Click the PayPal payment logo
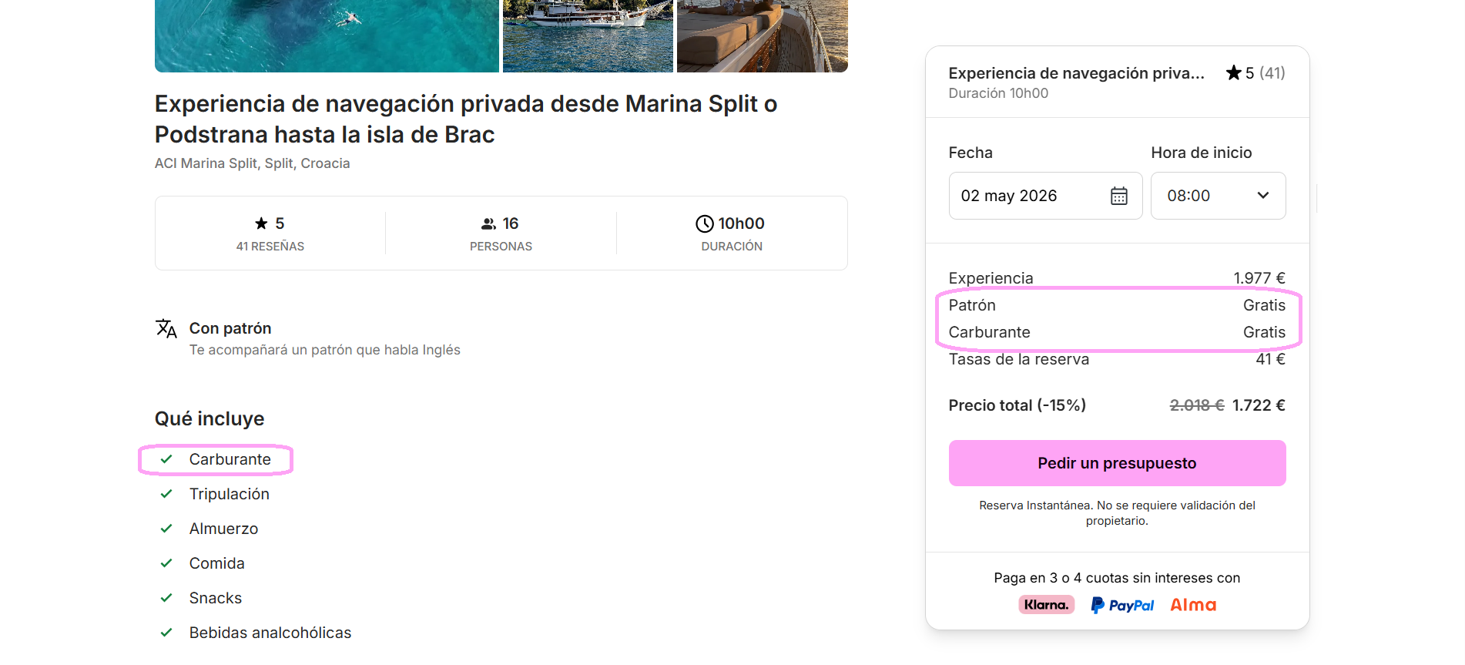 coord(1122,605)
